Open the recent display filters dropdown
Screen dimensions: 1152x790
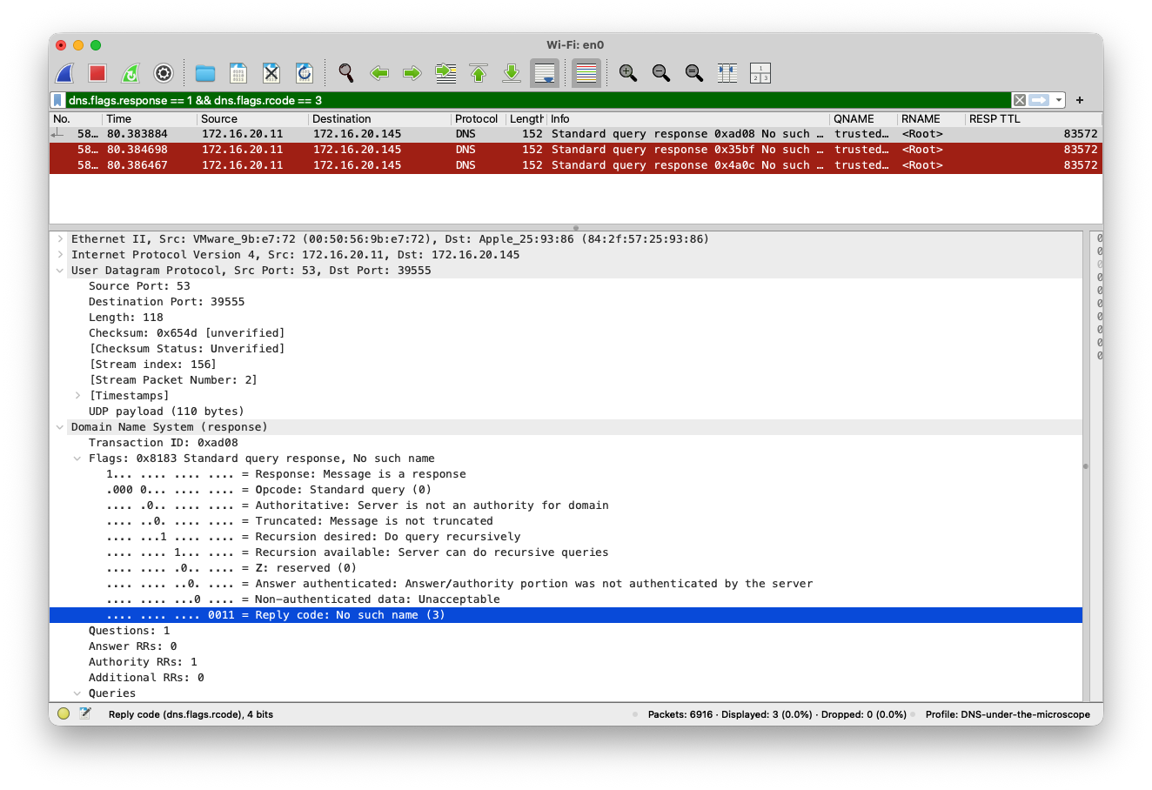click(1059, 100)
